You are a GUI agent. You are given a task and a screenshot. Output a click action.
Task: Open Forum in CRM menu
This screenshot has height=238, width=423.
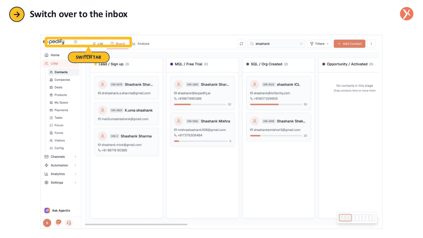[59, 125]
